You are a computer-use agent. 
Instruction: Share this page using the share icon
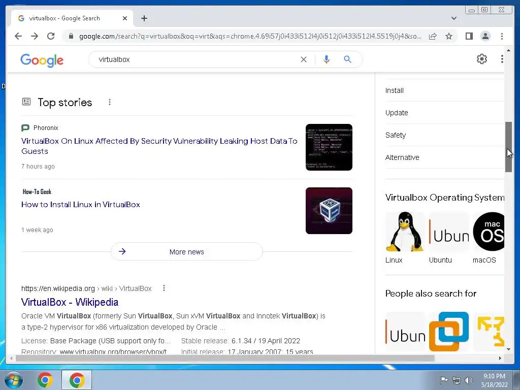[x=433, y=36]
